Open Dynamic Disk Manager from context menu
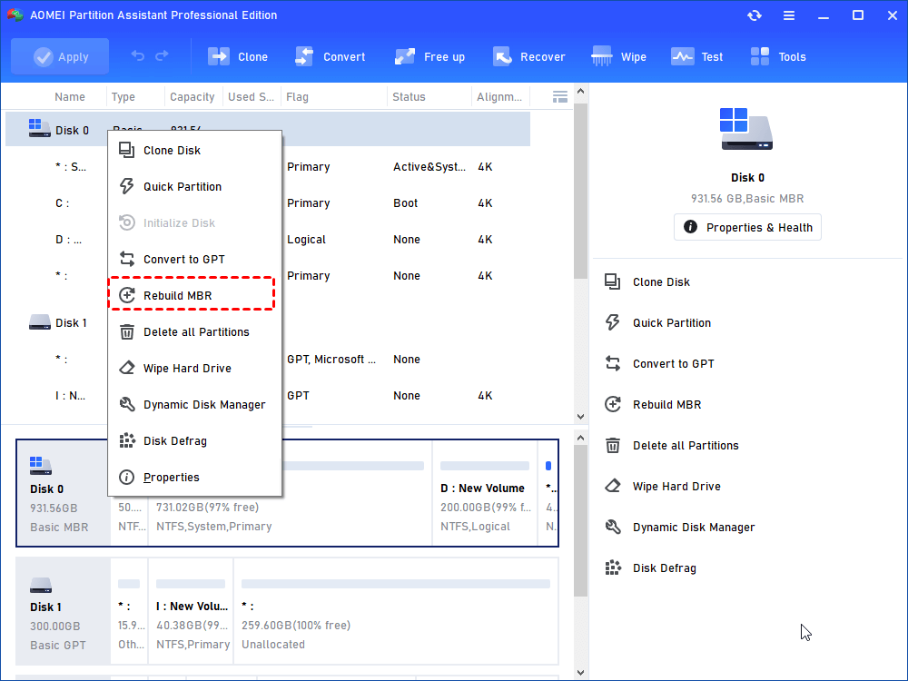This screenshot has height=681, width=908. pos(194,405)
